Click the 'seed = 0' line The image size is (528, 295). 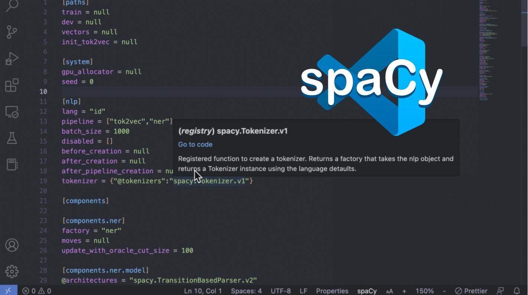point(78,82)
